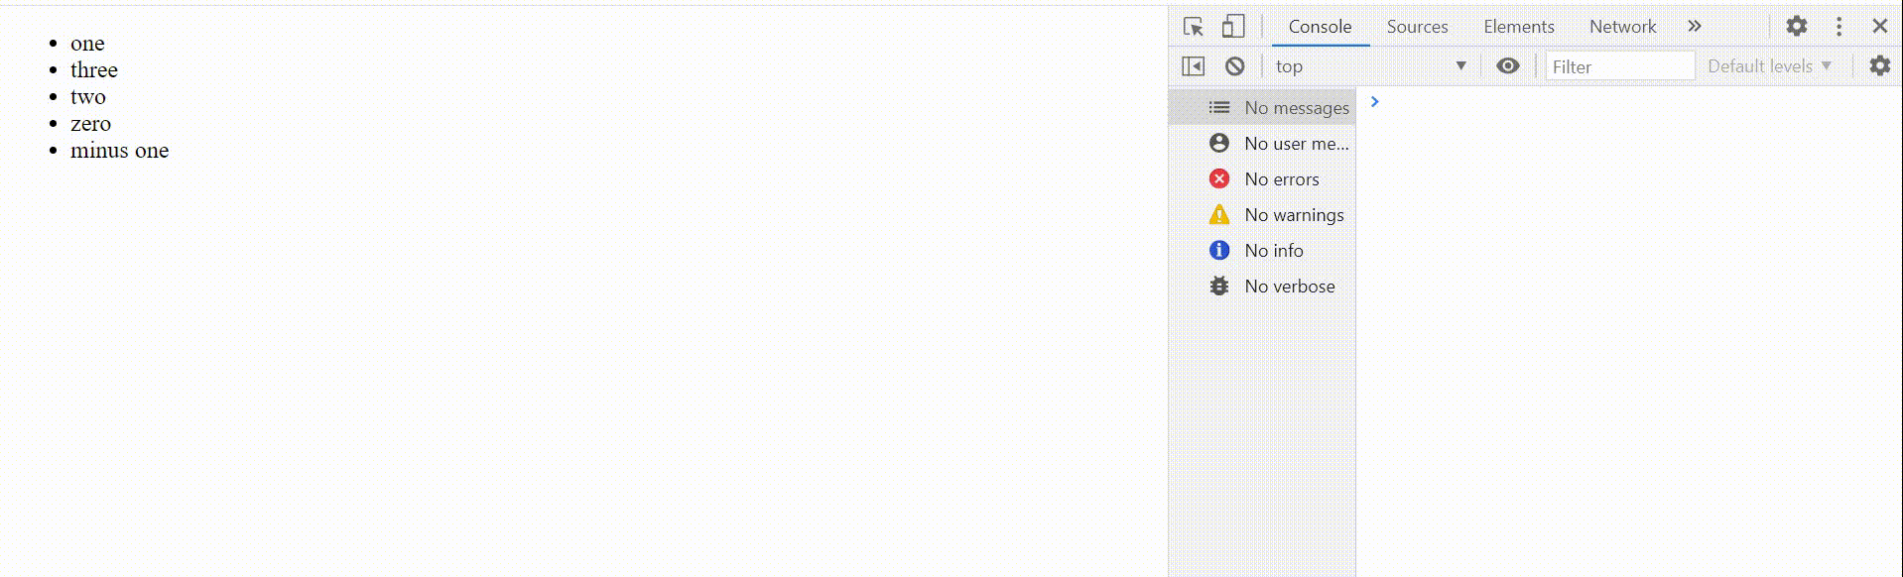Toggle the device toolbar icon

click(1233, 27)
